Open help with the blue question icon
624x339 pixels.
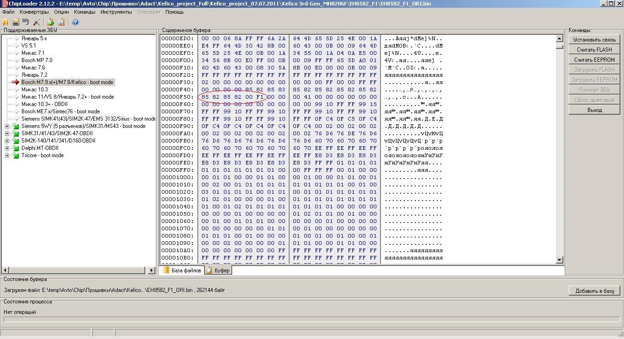[75, 22]
